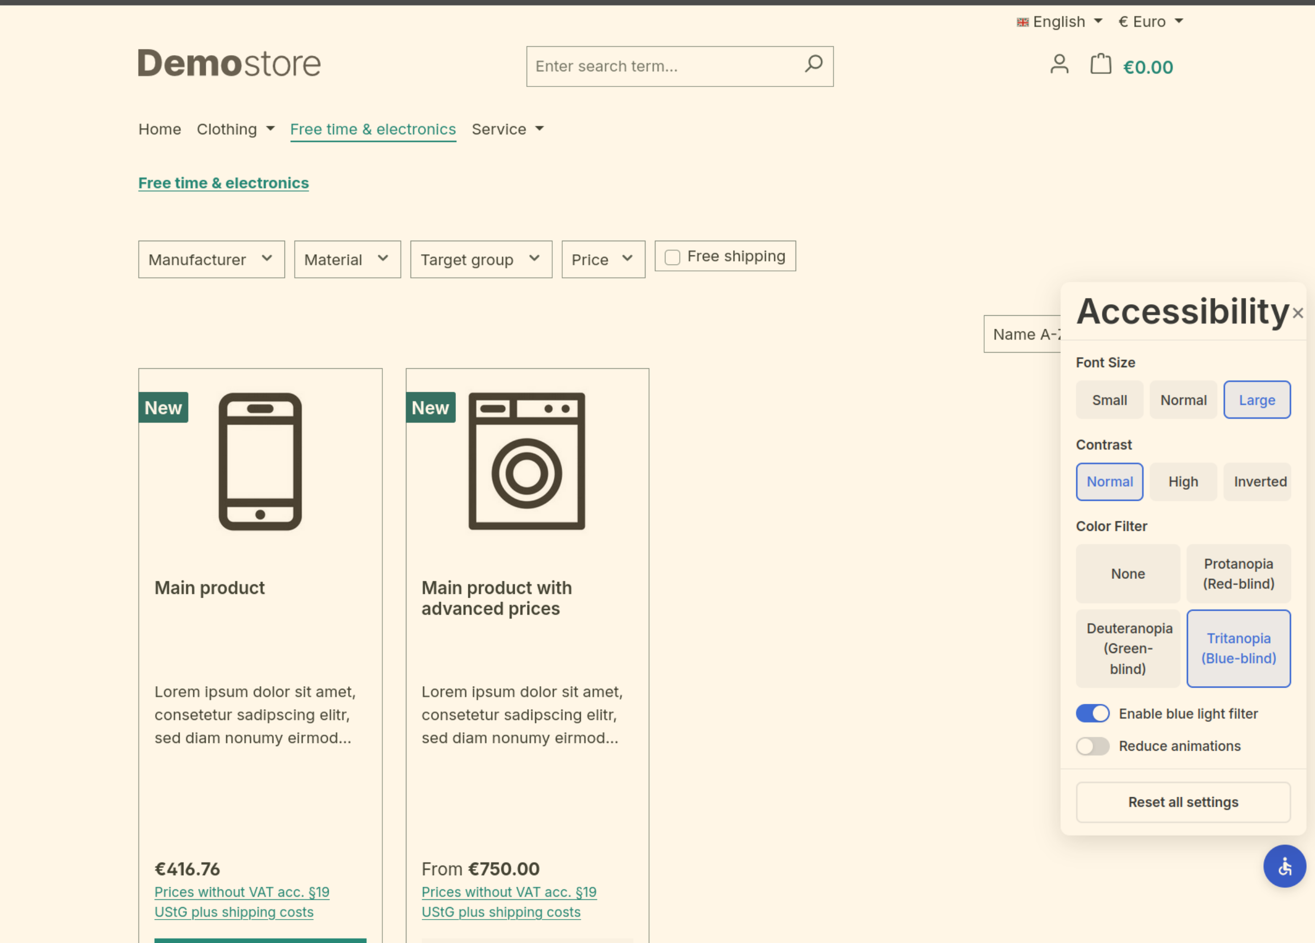This screenshot has height=943, width=1315.
Task: Click the search magnifier icon
Action: click(x=813, y=65)
